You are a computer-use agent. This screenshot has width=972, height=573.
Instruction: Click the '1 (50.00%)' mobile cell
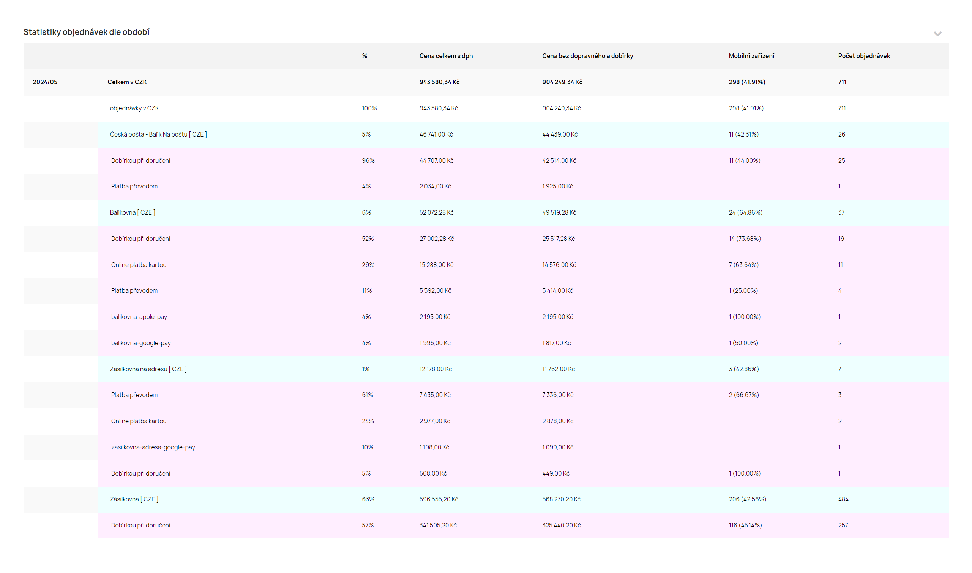tap(743, 343)
